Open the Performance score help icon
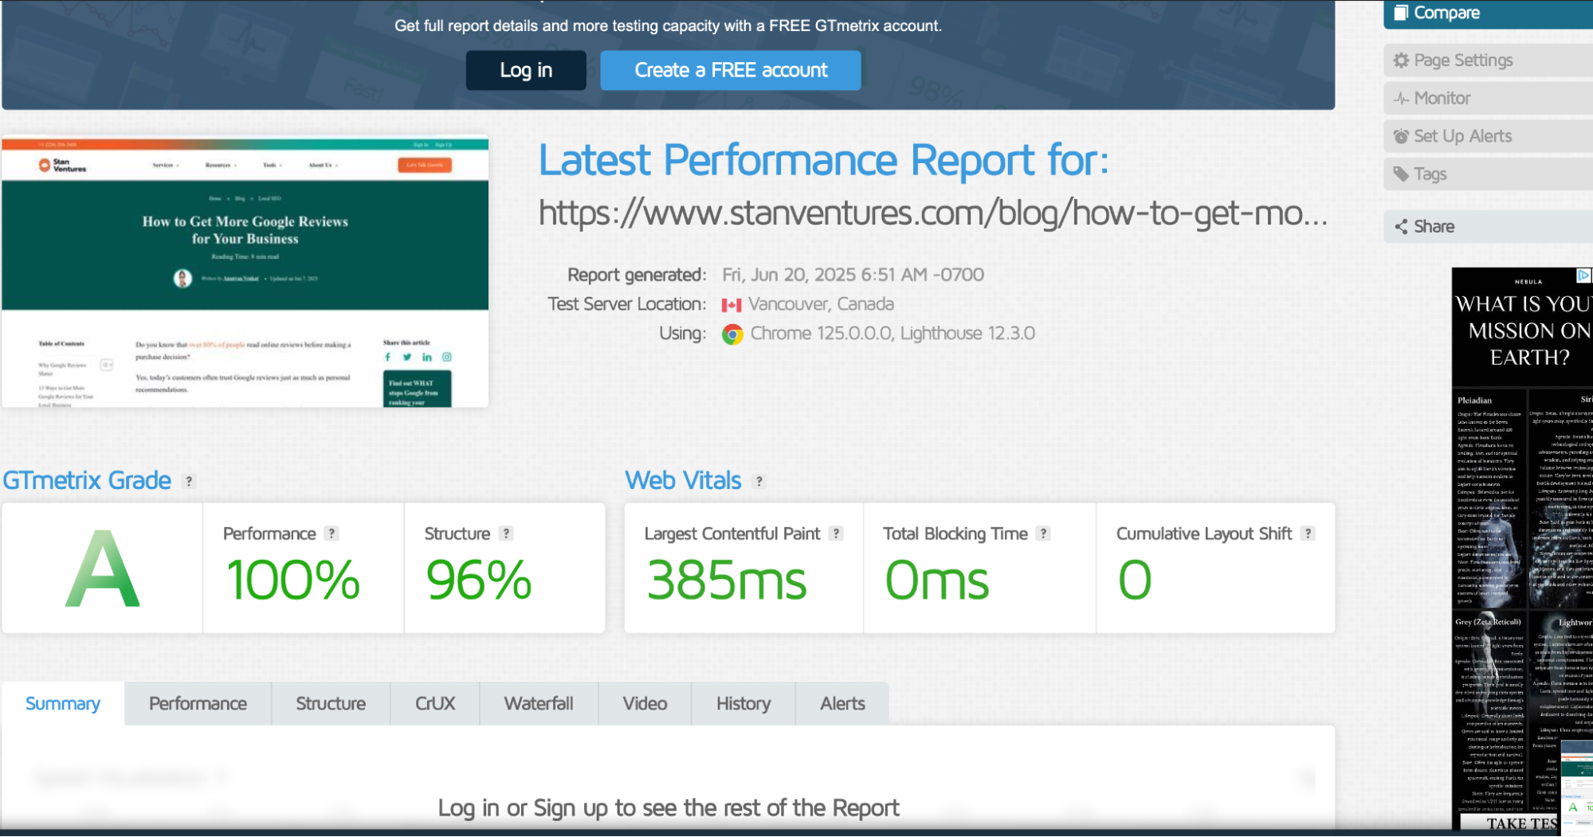Image resolution: width=1593 pixels, height=837 pixels. tap(332, 534)
